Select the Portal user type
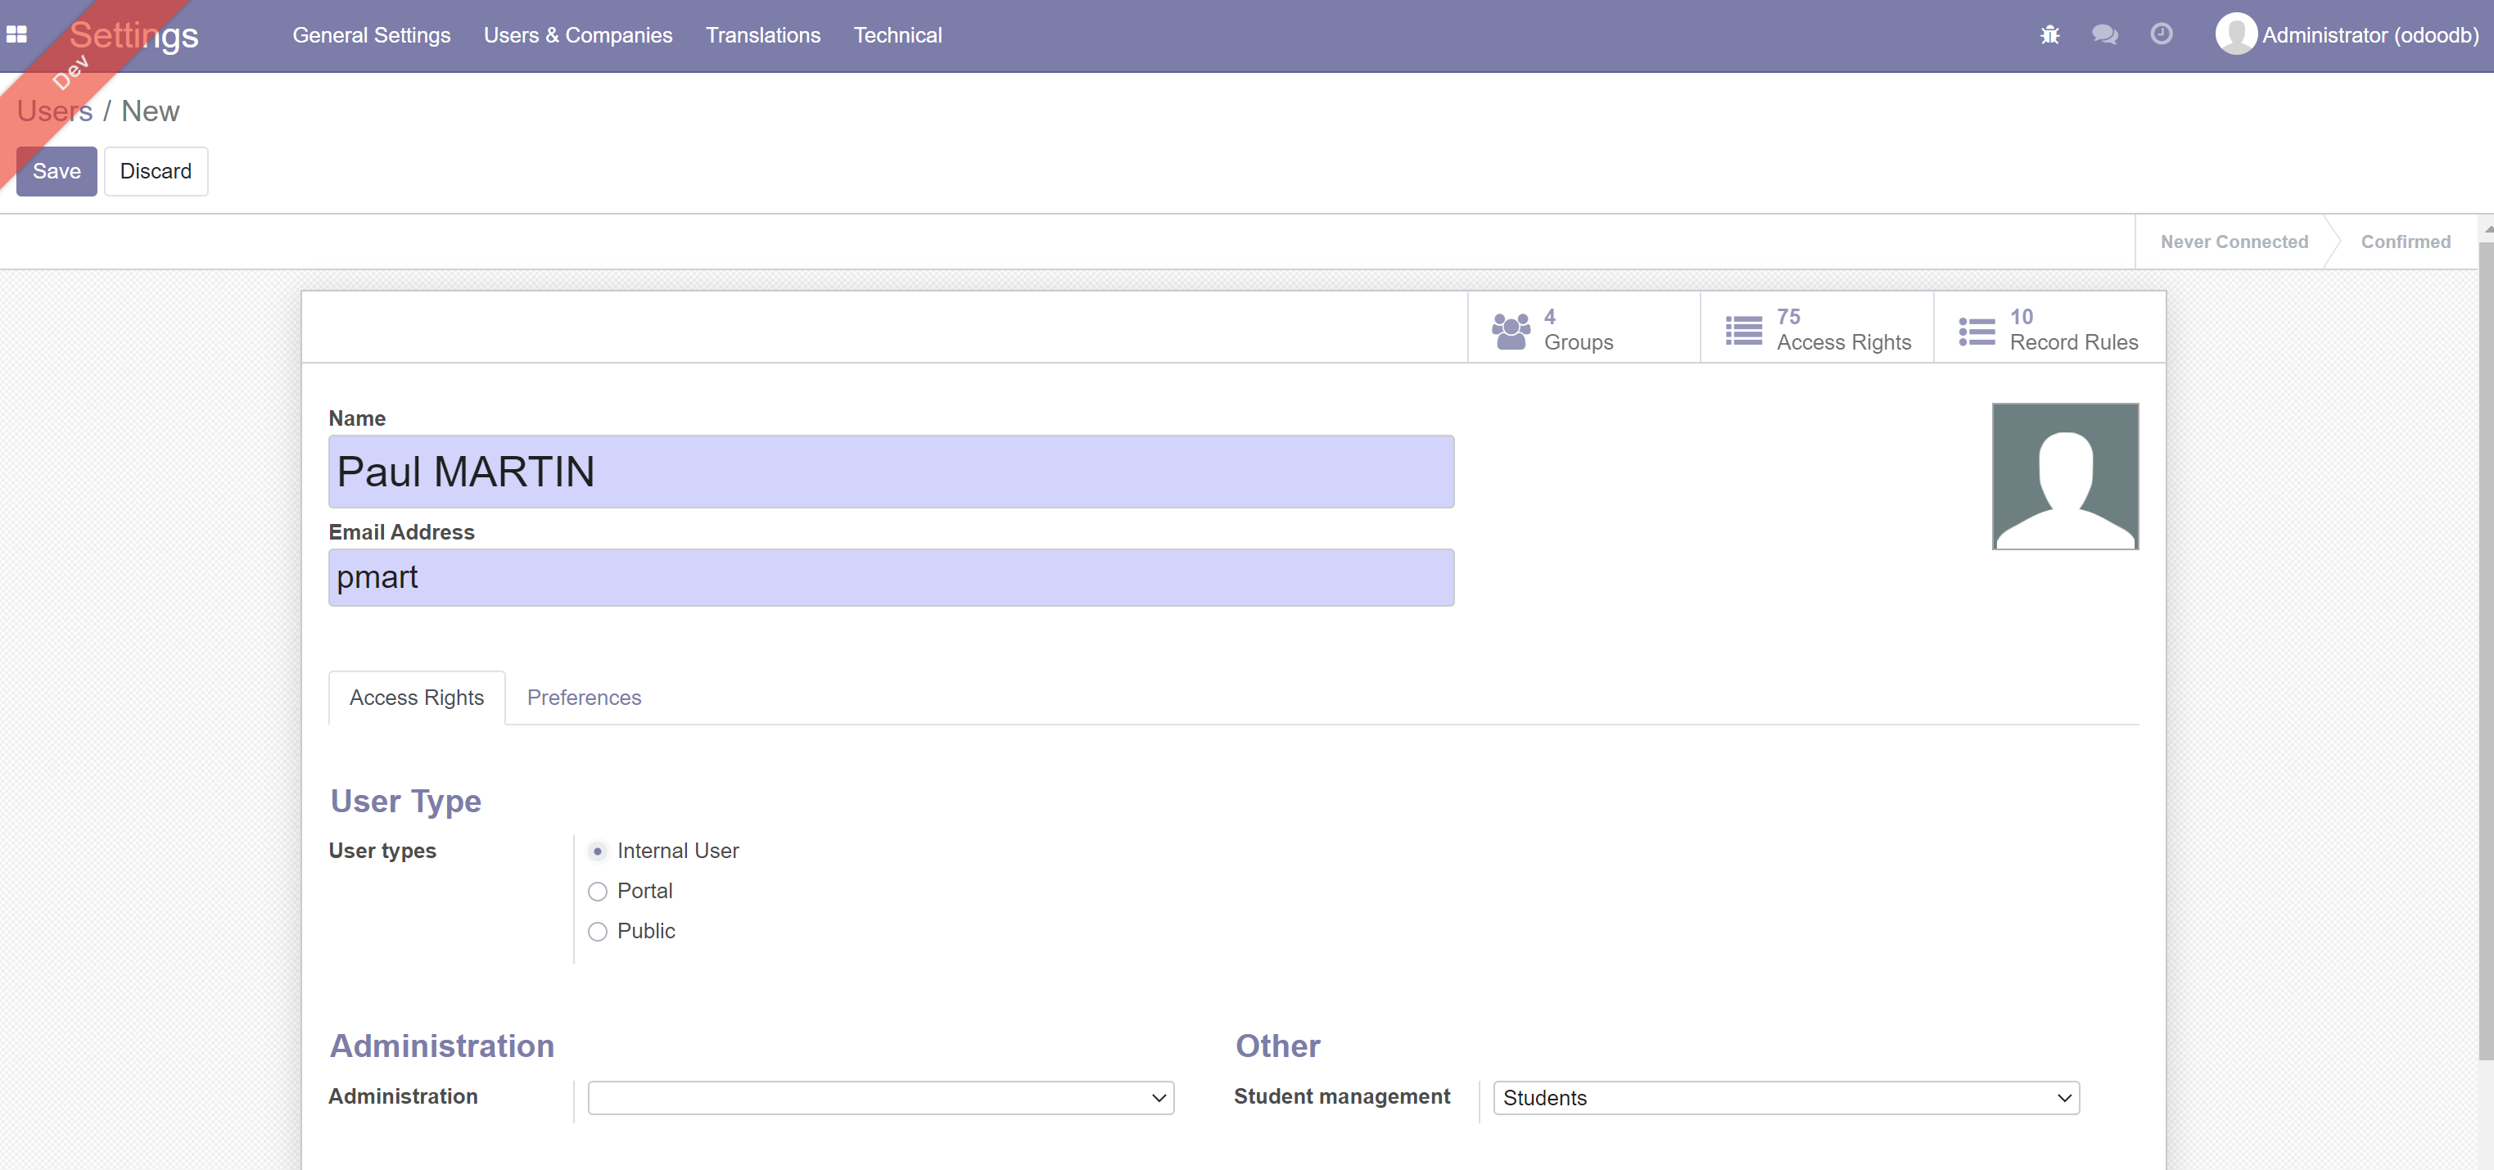The width and height of the screenshot is (2494, 1170). (598, 892)
